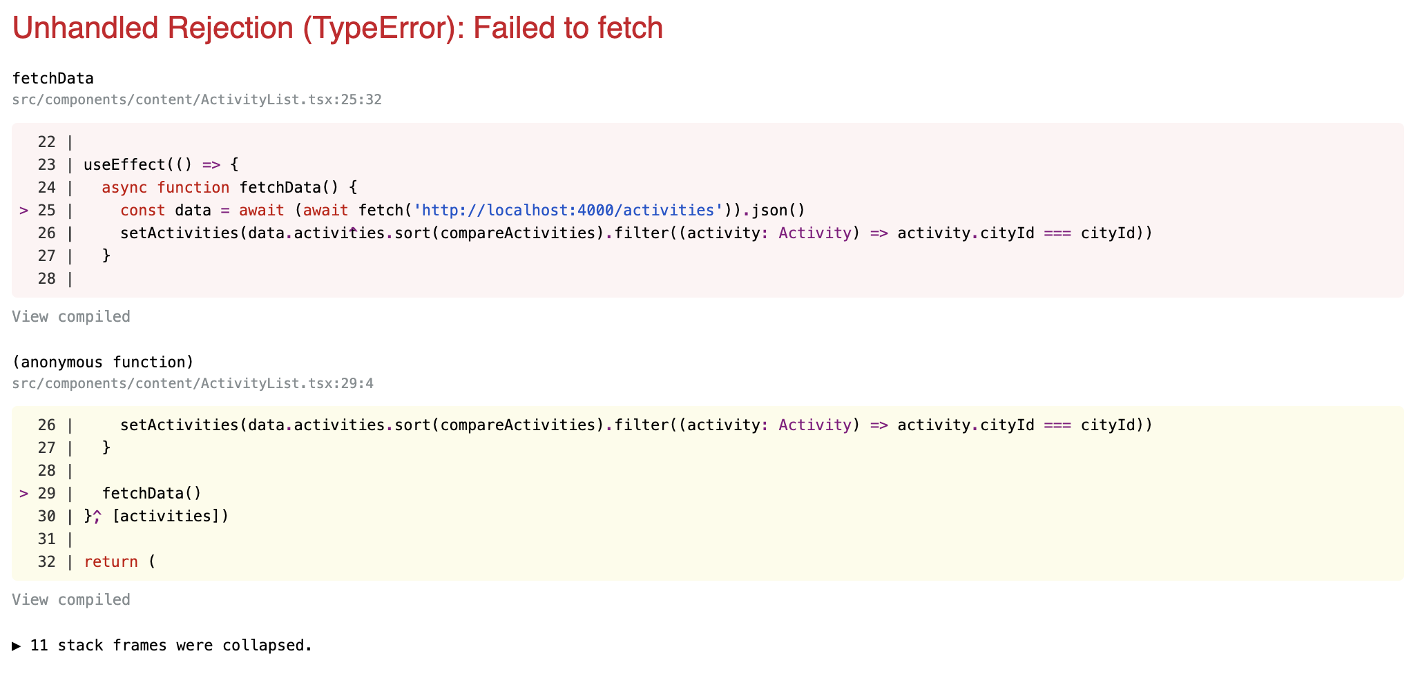Click setActivities call in the yellow code block
This screenshot has width=1420, height=676.
coord(180,425)
